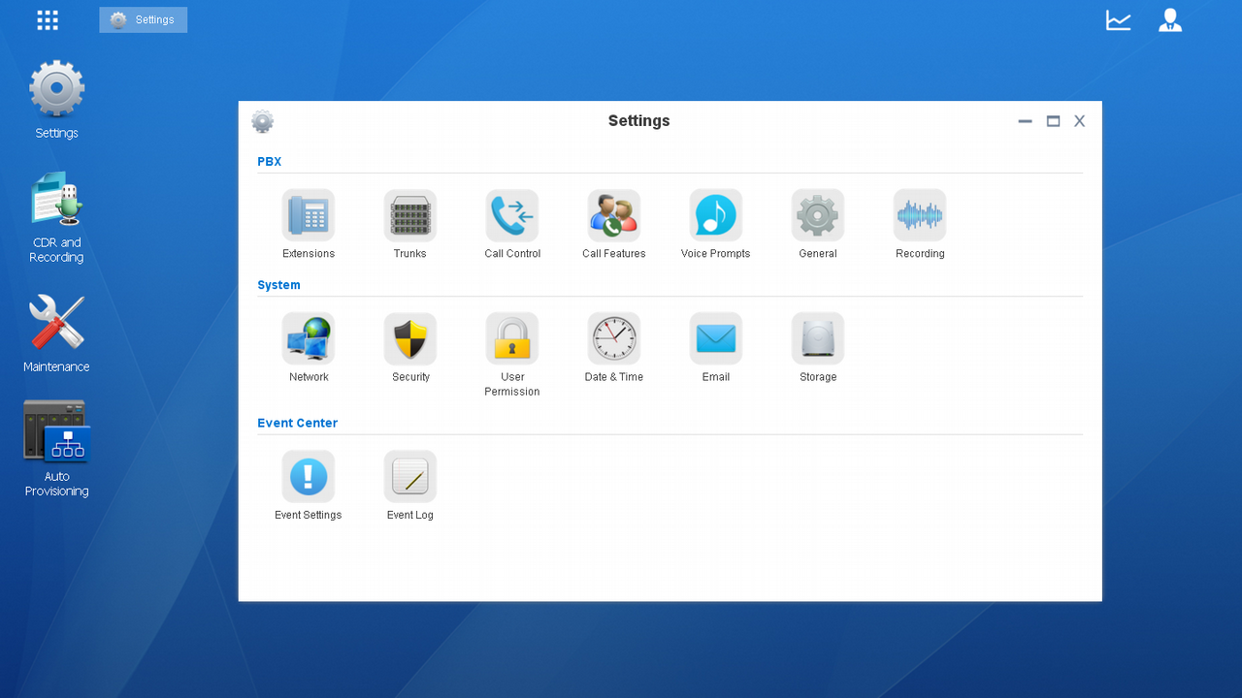
Task: Open the General PBX settings icon
Action: (818, 215)
